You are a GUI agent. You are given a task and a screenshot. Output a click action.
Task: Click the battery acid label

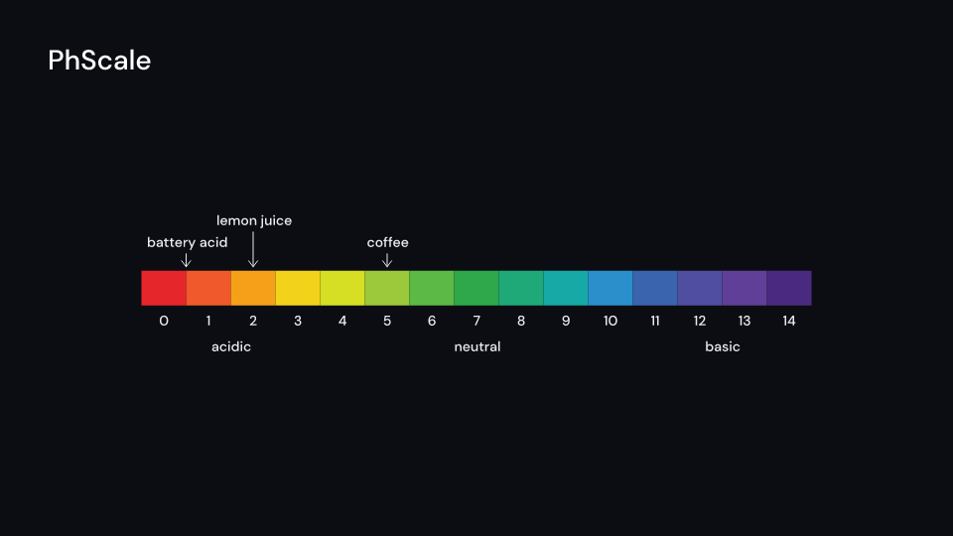click(188, 242)
